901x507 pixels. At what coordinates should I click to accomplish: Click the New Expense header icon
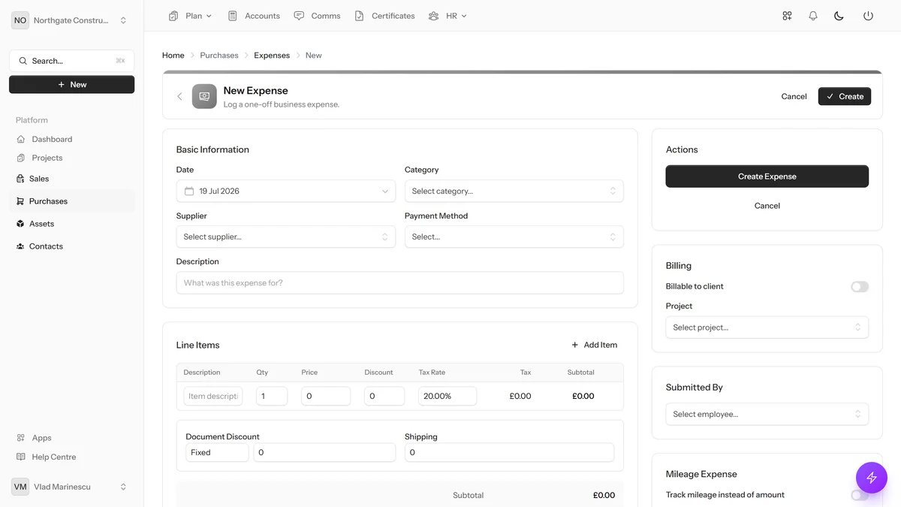coord(204,96)
